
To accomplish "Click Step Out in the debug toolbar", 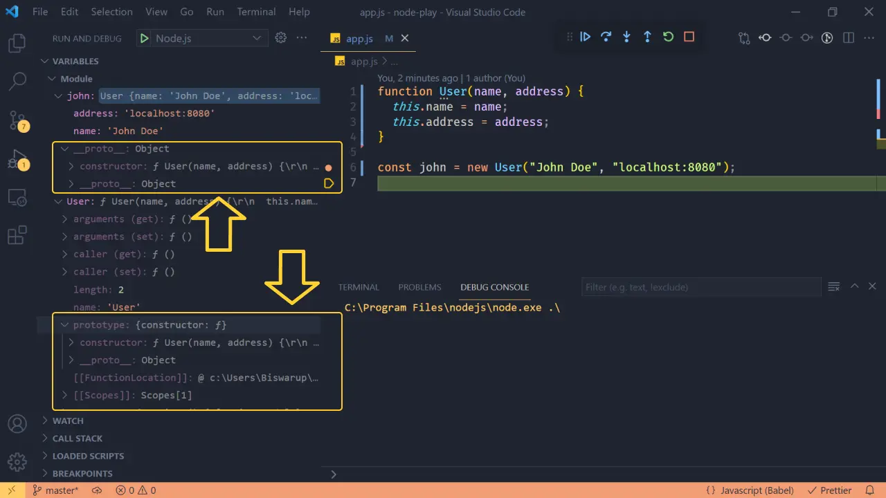I will [x=647, y=37].
